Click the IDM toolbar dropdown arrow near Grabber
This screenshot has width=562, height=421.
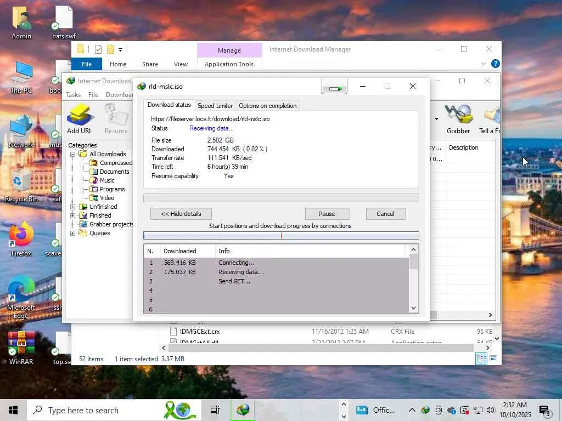pyautogui.click(x=436, y=119)
